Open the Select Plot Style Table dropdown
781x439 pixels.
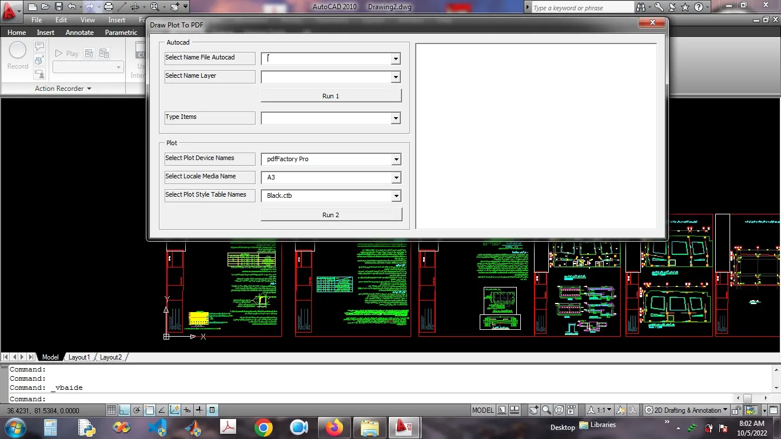coord(396,196)
